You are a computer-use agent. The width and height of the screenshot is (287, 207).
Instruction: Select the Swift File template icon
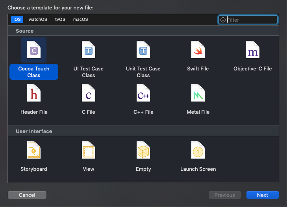click(x=198, y=50)
